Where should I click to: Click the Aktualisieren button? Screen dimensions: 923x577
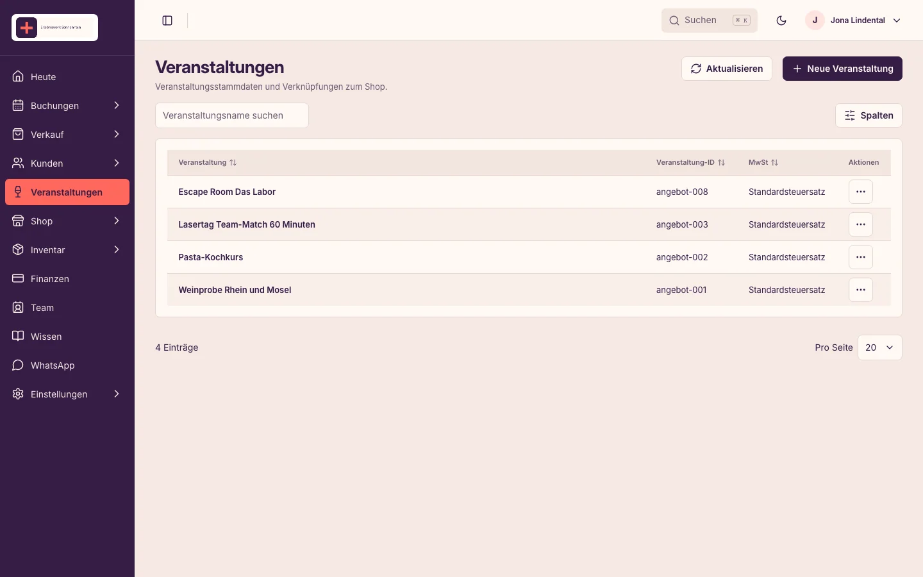tap(727, 69)
